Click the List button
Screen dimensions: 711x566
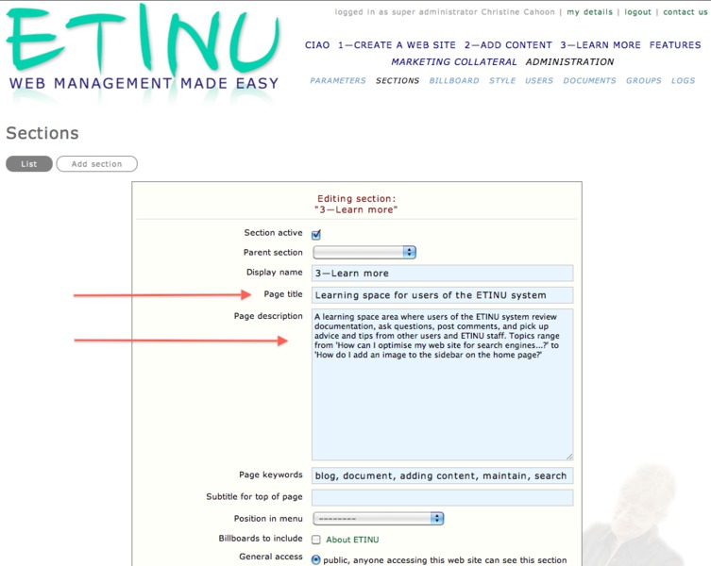coord(29,164)
